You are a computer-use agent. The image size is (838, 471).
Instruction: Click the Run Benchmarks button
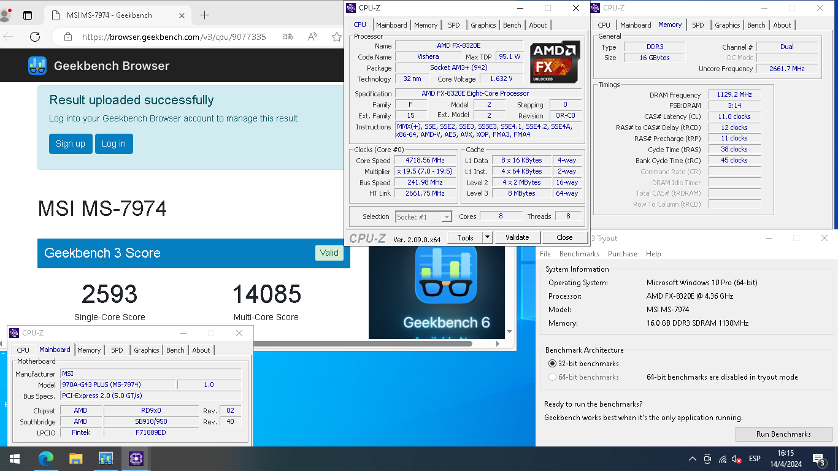pos(783,434)
